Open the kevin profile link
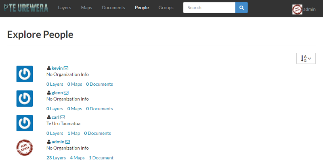 pyautogui.click(x=57, y=68)
